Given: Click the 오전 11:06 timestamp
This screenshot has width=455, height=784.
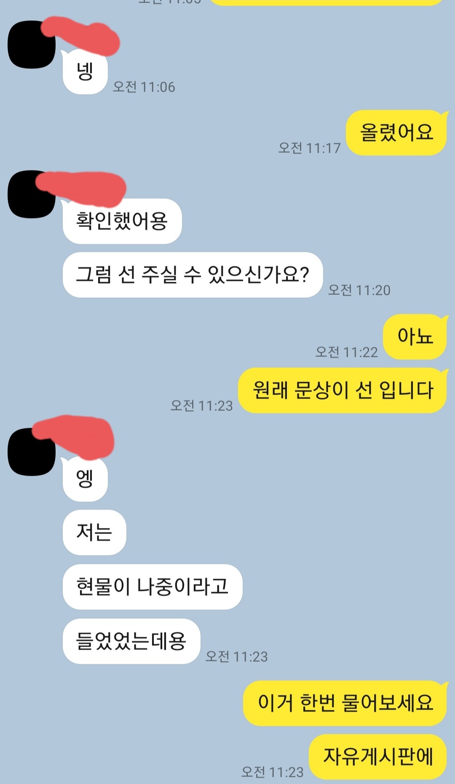Looking at the screenshot, I should tap(144, 87).
